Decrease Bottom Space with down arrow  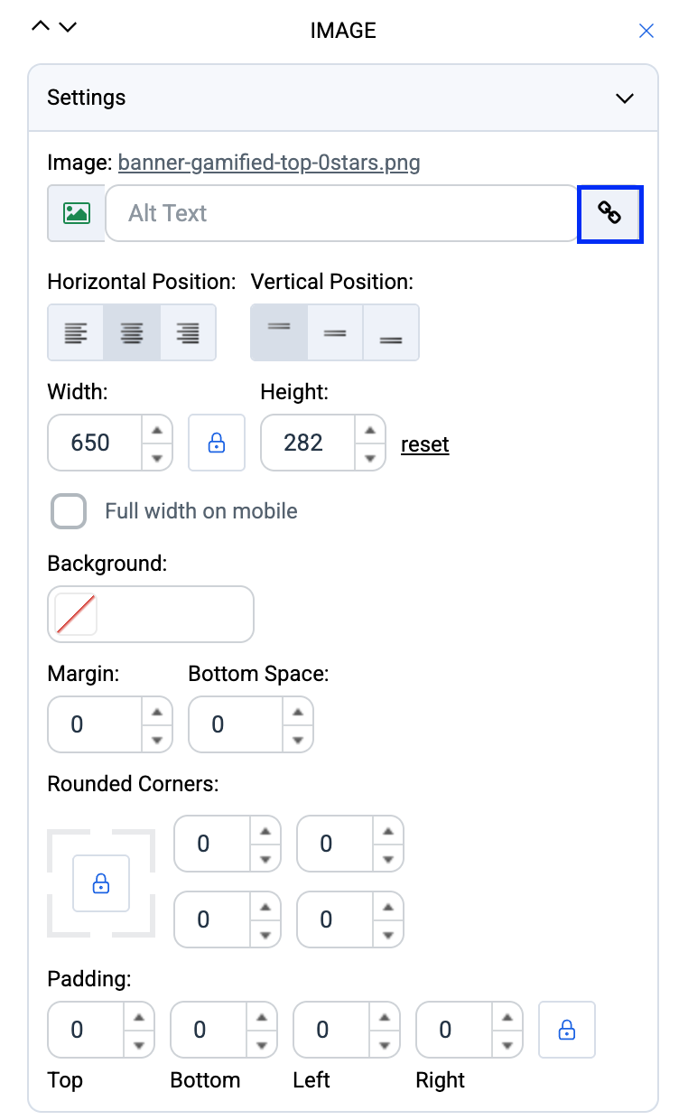pos(298,739)
